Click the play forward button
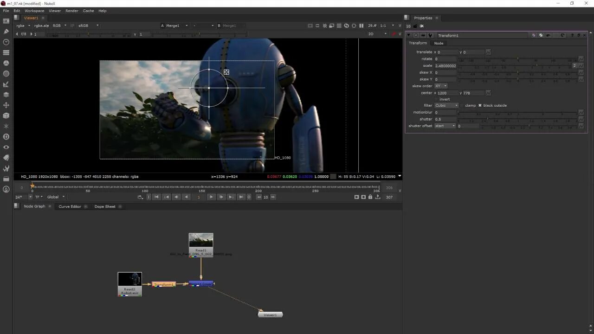The width and height of the screenshot is (594, 334). [x=211, y=197]
